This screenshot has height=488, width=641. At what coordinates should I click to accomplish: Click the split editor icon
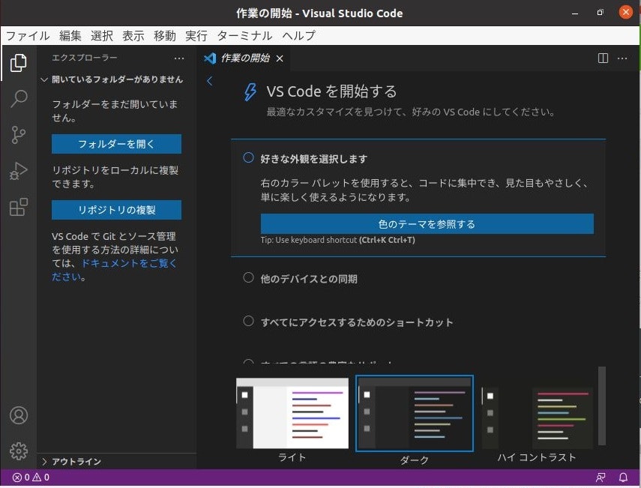[603, 58]
